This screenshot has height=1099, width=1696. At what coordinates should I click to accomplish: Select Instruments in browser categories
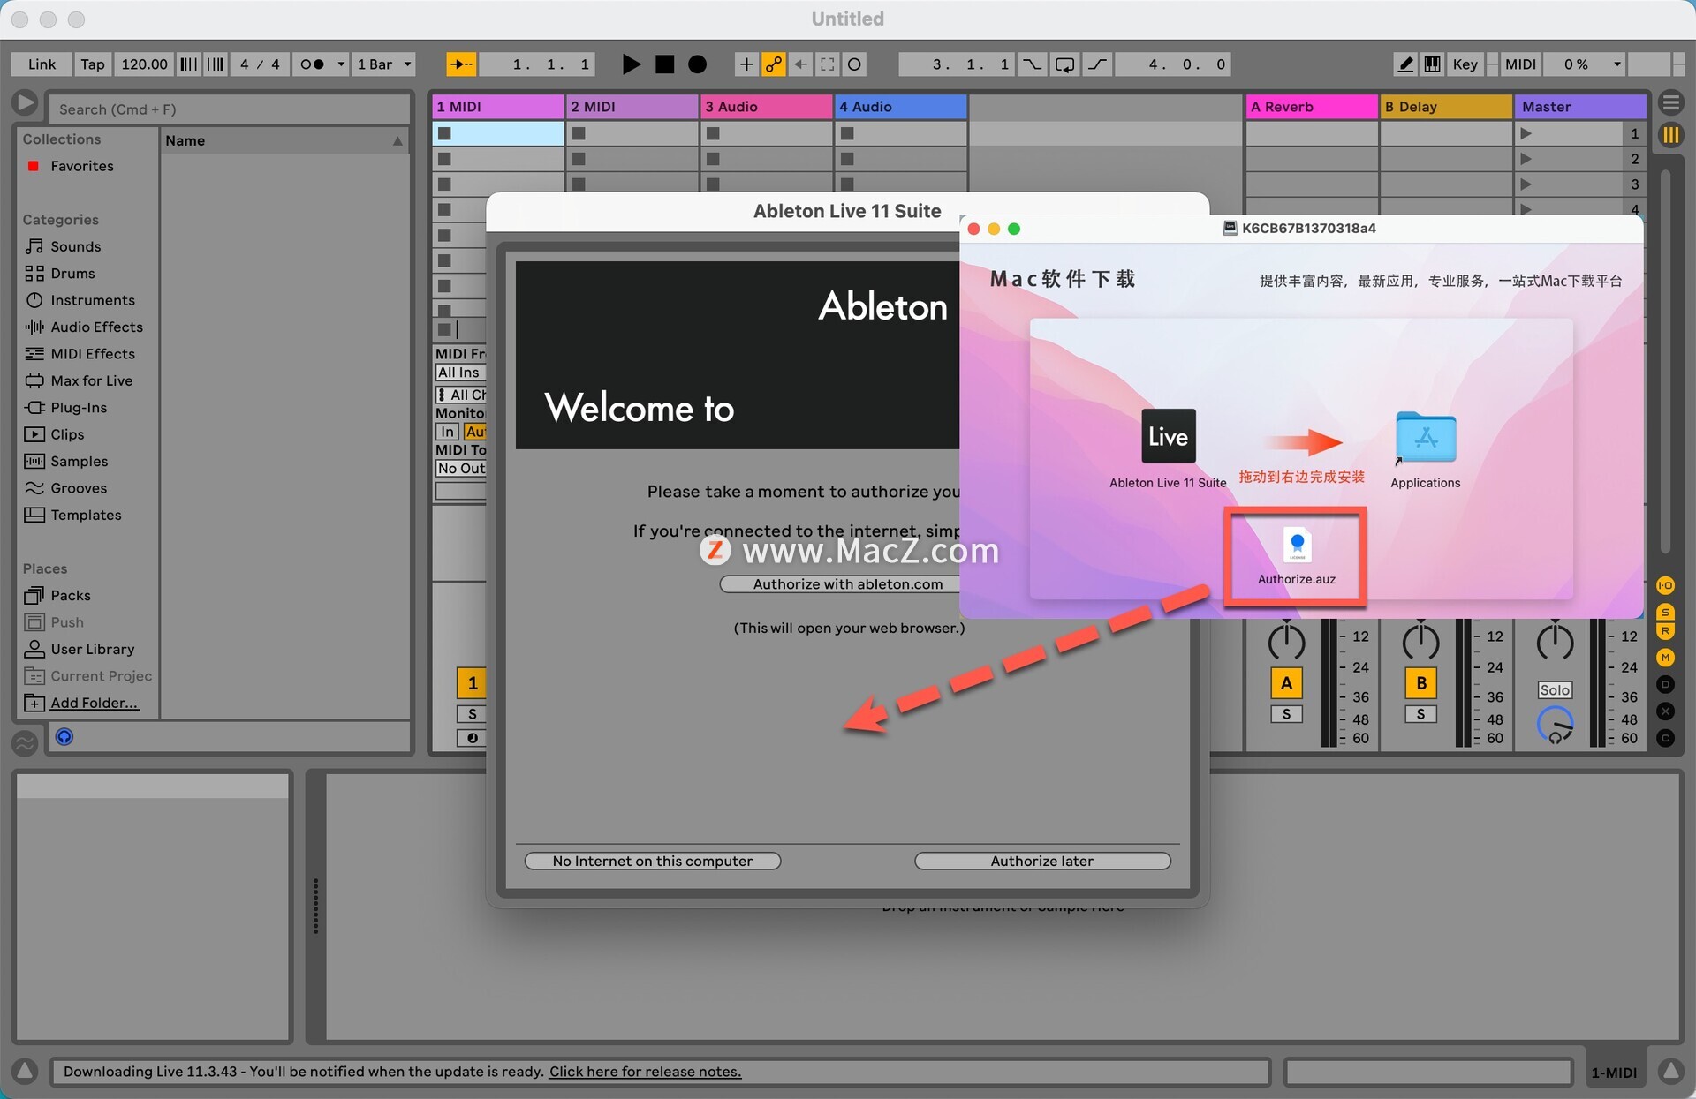click(92, 300)
